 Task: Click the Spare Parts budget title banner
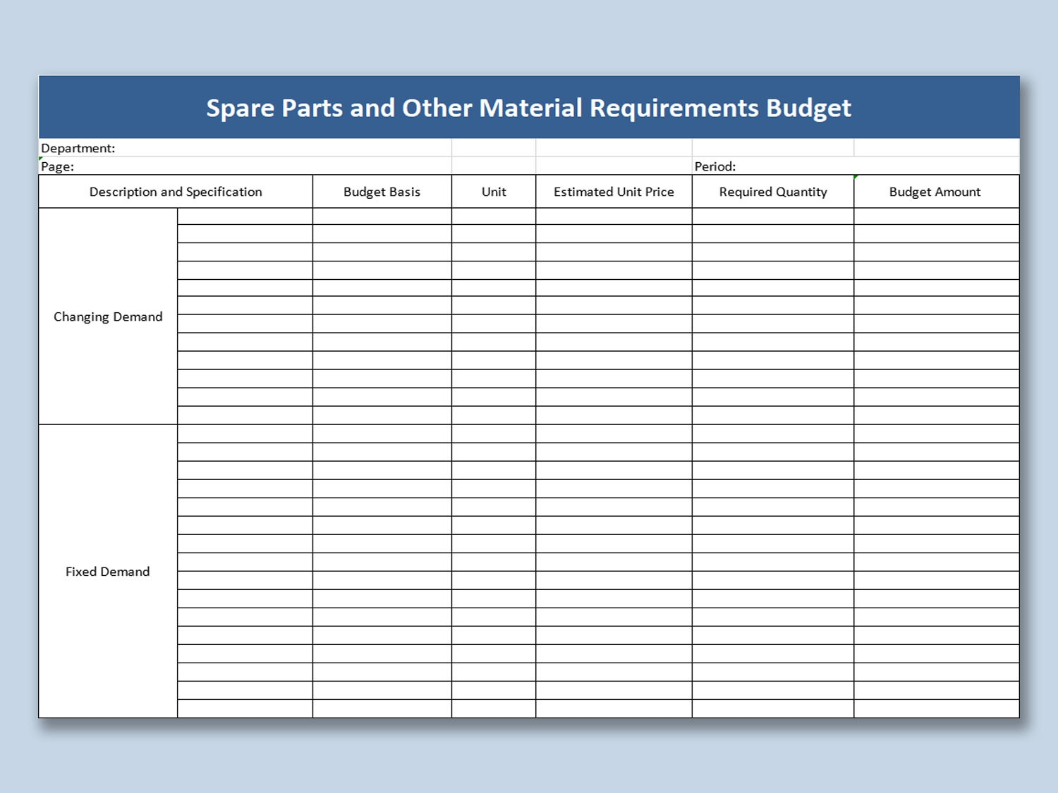coord(529,107)
